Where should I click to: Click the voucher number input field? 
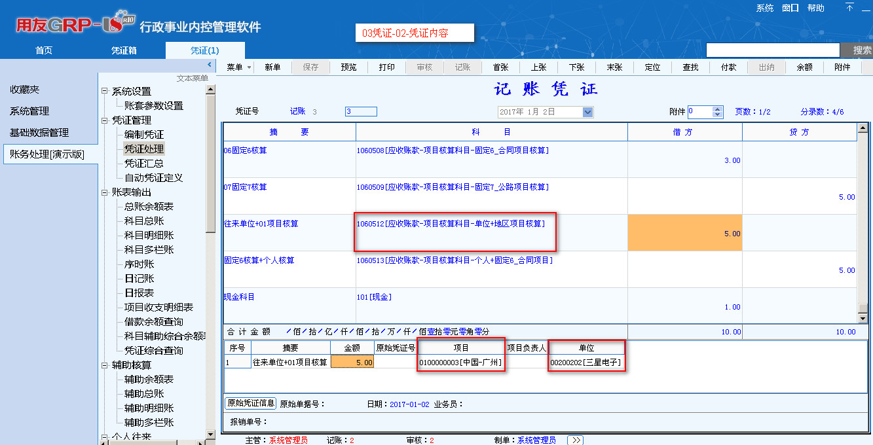[361, 112]
